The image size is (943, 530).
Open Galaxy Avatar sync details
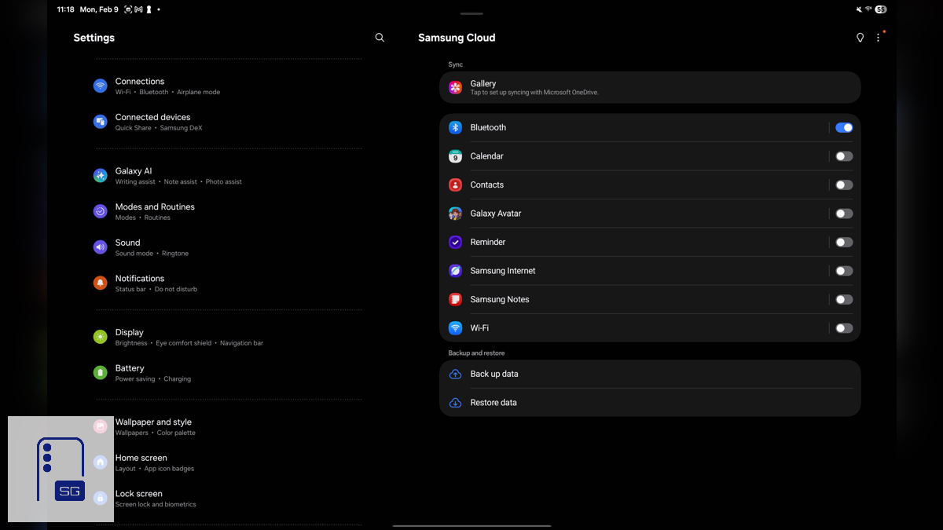[634, 214]
